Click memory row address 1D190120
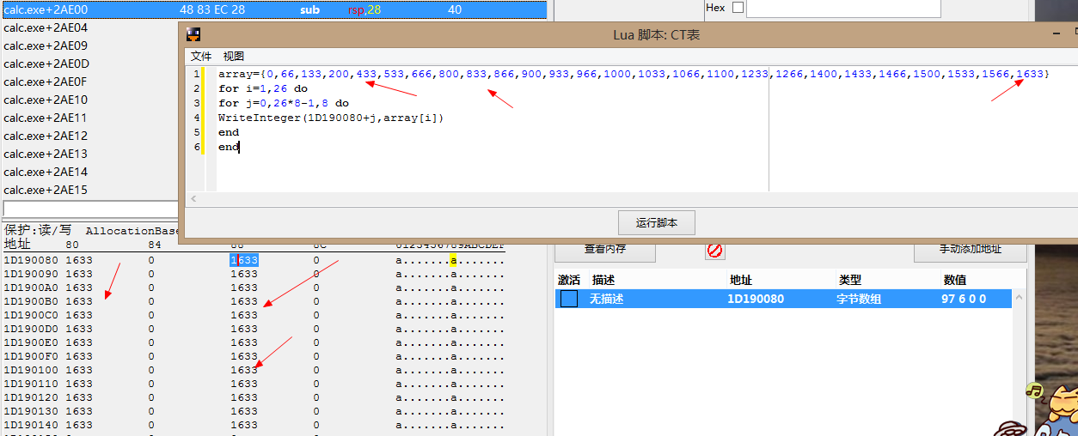 coord(31,397)
